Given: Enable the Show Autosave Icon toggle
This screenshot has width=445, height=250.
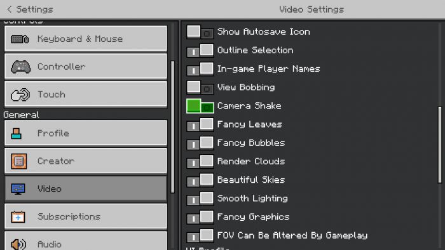Looking at the screenshot, I should (200, 32).
